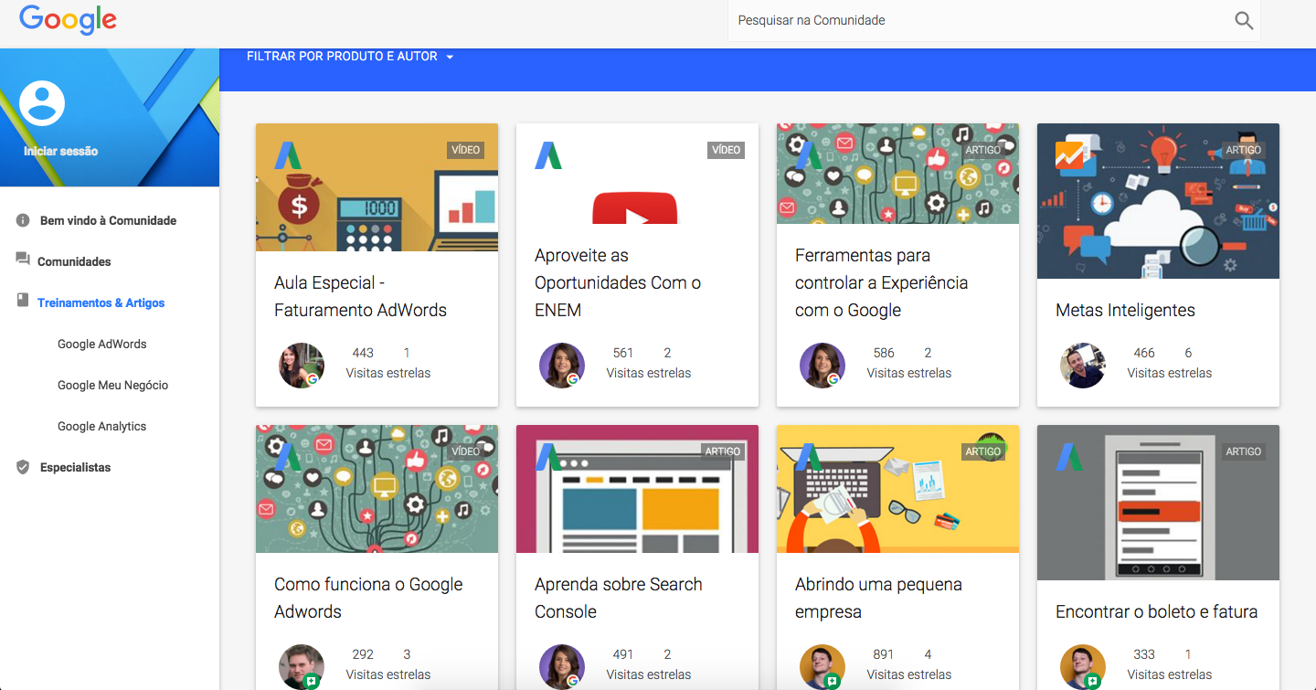Click the AdWords logo on ENEM card
The image size is (1316, 690).
(x=548, y=155)
